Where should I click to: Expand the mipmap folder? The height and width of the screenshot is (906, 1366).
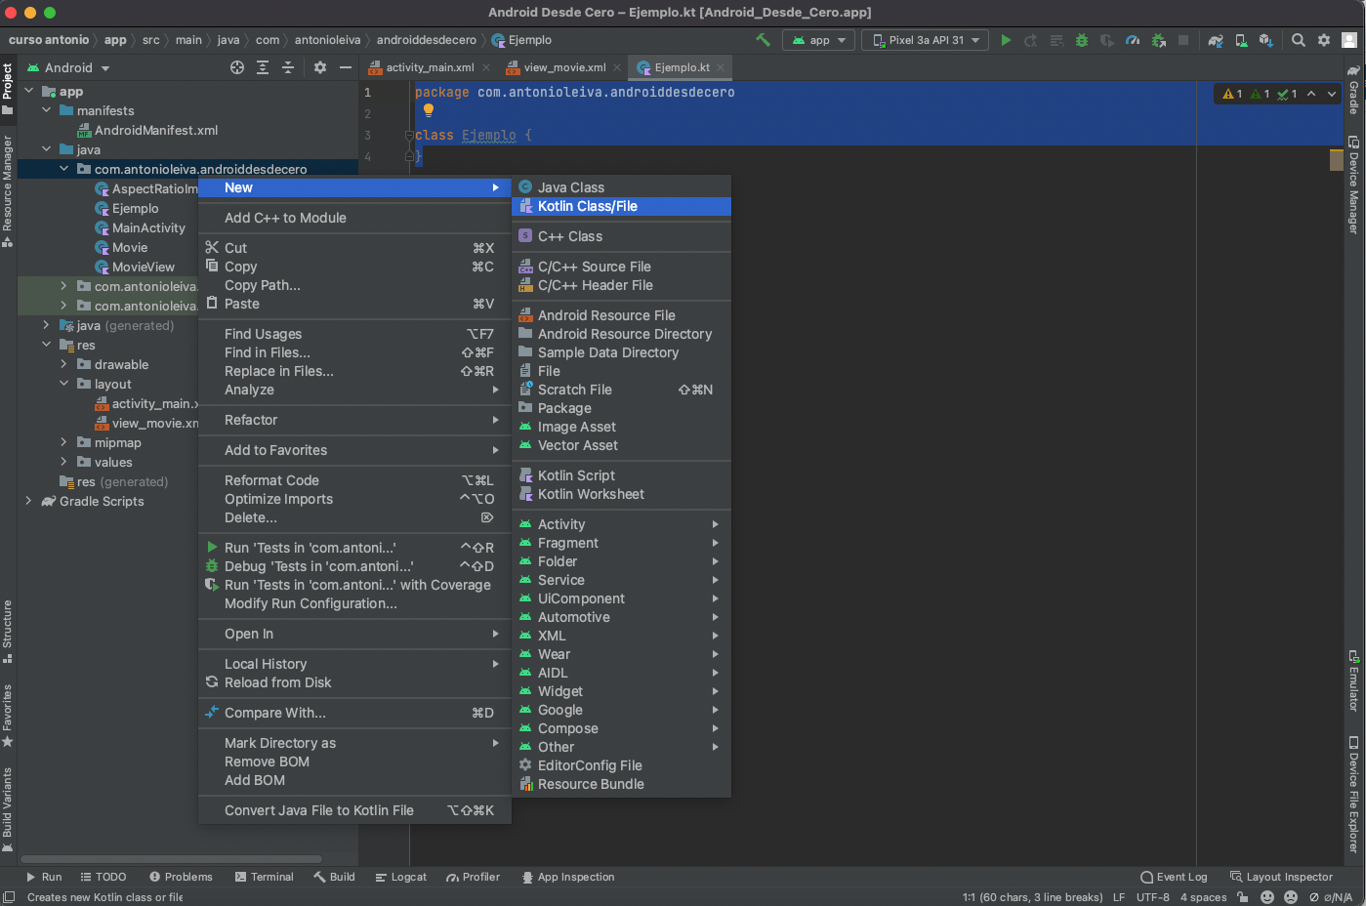click(63, 442)
